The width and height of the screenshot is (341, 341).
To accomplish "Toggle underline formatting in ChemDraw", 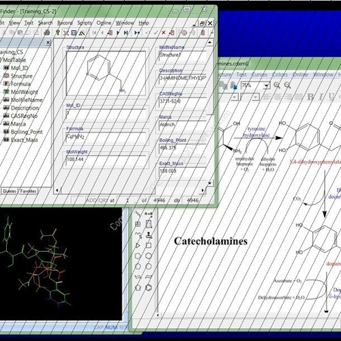I will pos(331,97).
